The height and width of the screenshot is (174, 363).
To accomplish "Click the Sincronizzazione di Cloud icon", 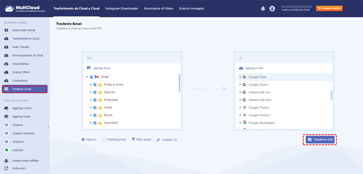I will point(6,56).
